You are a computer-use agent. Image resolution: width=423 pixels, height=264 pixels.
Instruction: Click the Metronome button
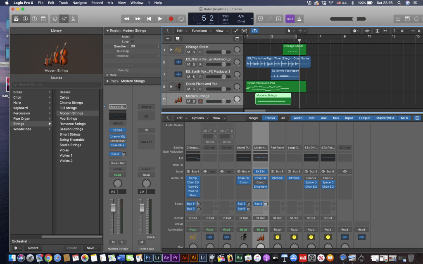click(x=299, y=19)
